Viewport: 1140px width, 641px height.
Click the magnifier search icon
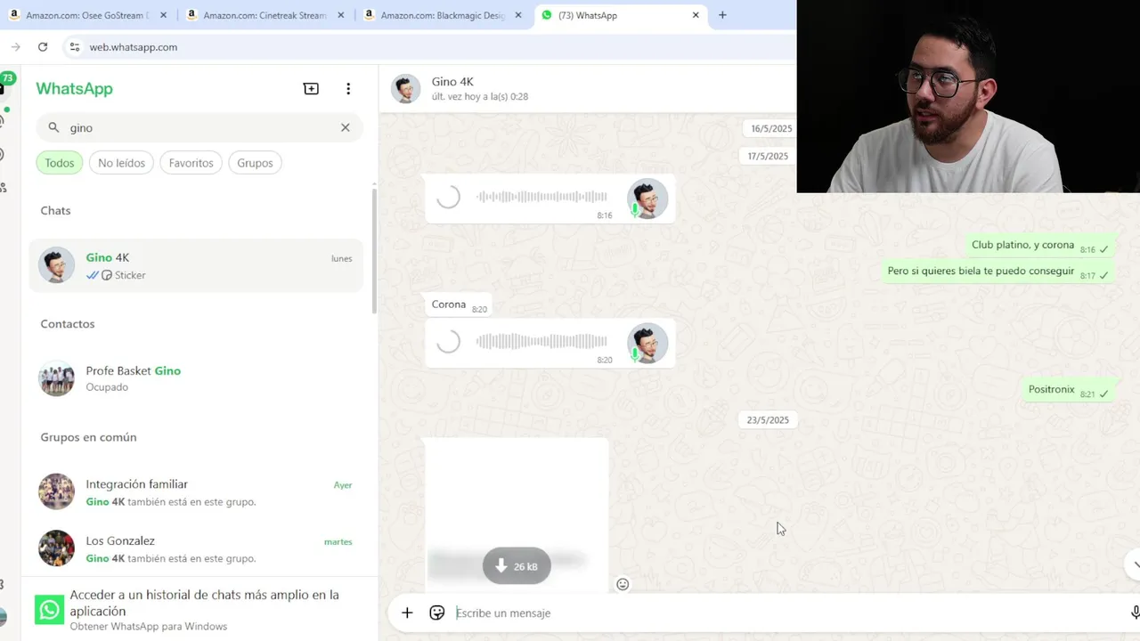(x=53, y=127)
